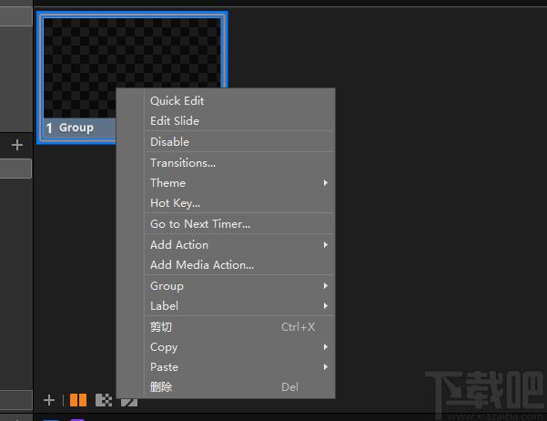Expand the Copy submenu
547x421 pixels.
164,347
